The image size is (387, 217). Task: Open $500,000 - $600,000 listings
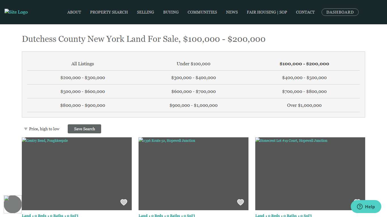pos(82,91)
